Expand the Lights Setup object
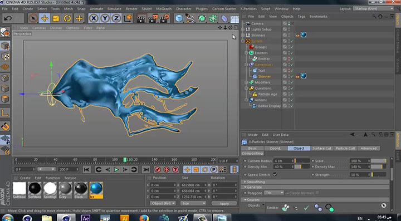The height and width of the screenshot is (221, 401). 243,29
